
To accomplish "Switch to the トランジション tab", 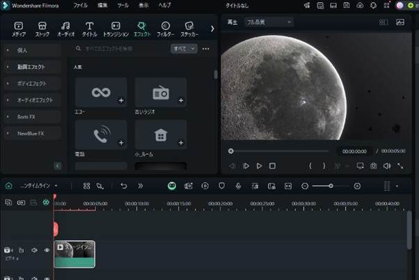I will click(x=116, y=29).
